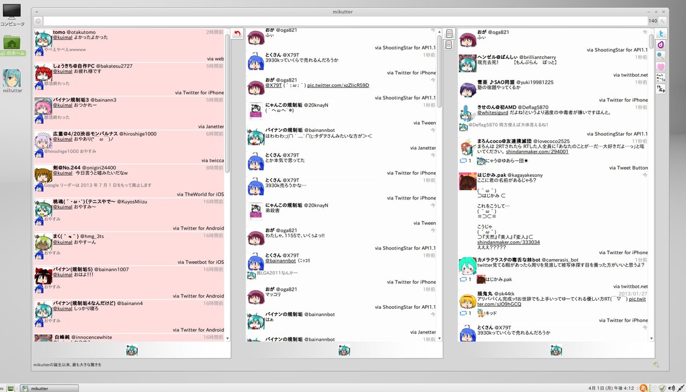The height and width of the screenshot is (392, 686).
Task: Select 'via TheWorld for iOS' label
Action: pos(200,194)
